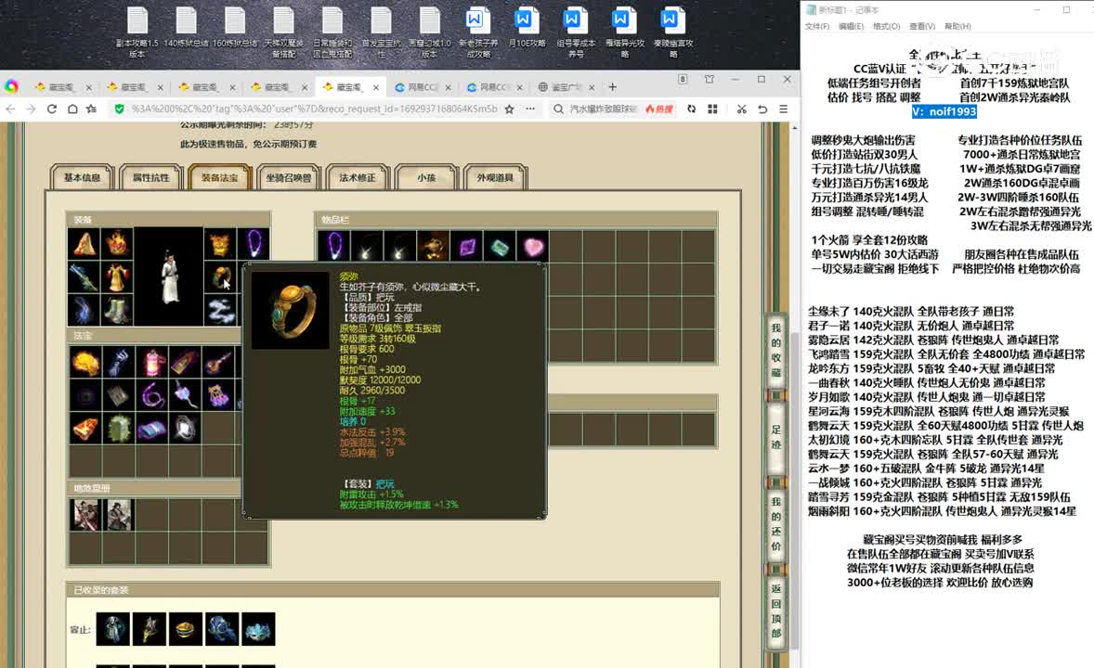Open the 基本信息 tab

point(83,178)
